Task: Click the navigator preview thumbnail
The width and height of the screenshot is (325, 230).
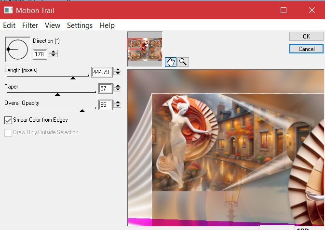Action: (x=145, y=49)
